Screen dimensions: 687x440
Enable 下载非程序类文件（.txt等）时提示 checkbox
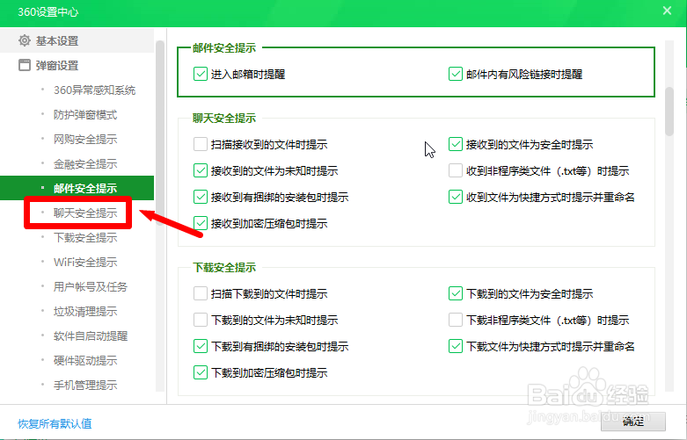[x=456, y=320]
